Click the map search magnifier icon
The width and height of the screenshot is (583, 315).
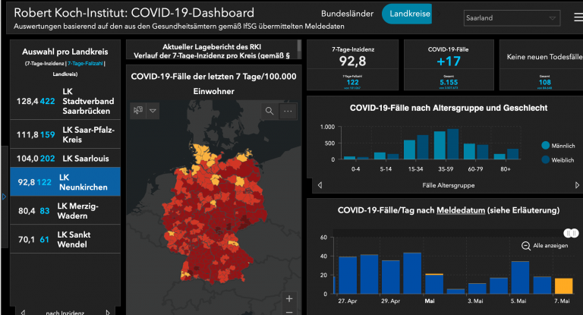[x=269, y=111]
